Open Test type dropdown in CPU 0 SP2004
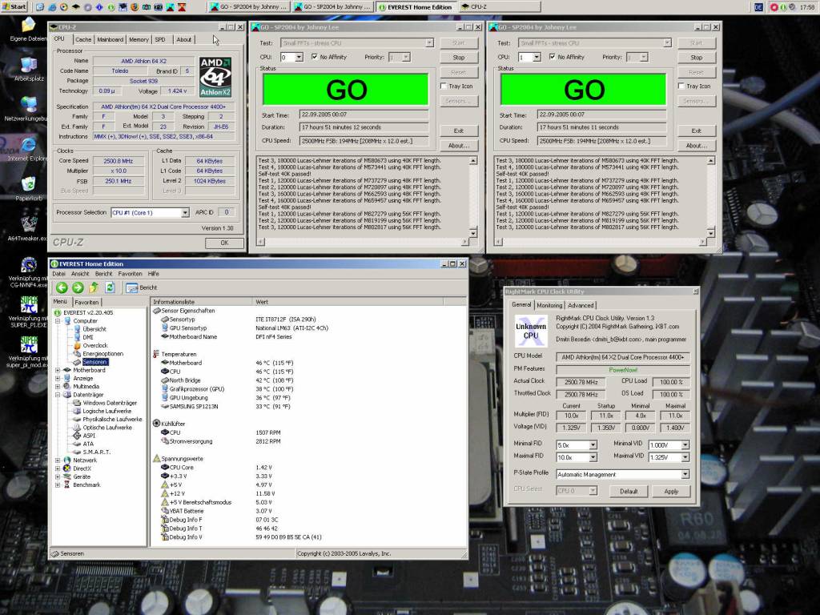 [429, 43]
